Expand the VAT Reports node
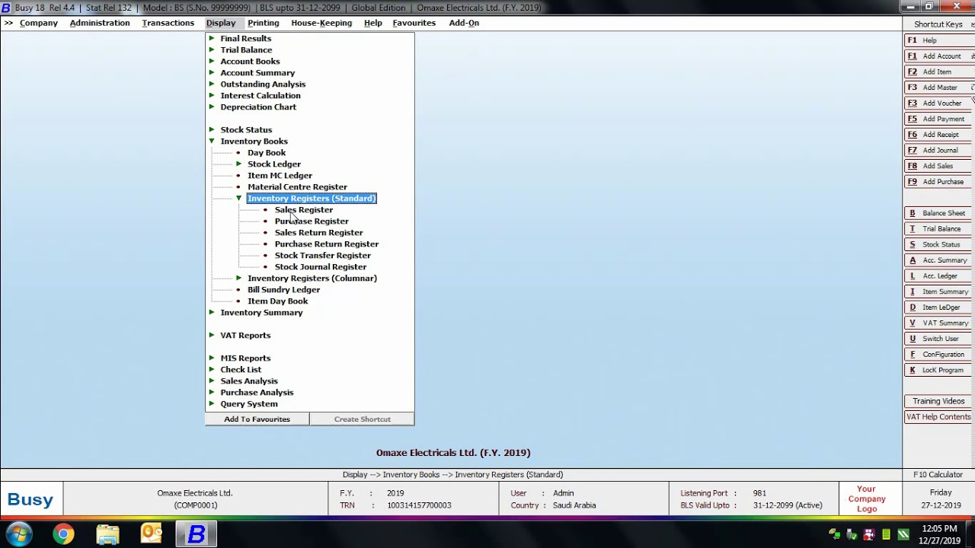The width and height of the screenshot is (975, 548). pyautogui.click(x=212, y=335)
